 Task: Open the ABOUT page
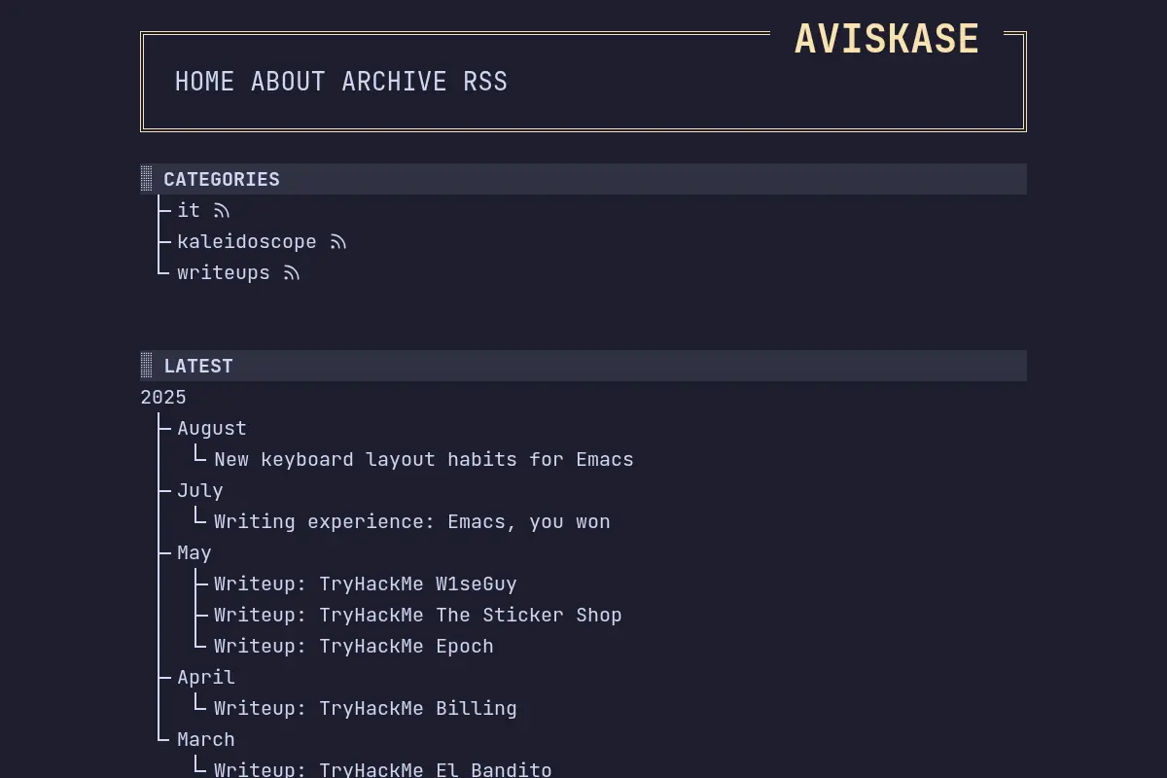[x=288, y=82]
